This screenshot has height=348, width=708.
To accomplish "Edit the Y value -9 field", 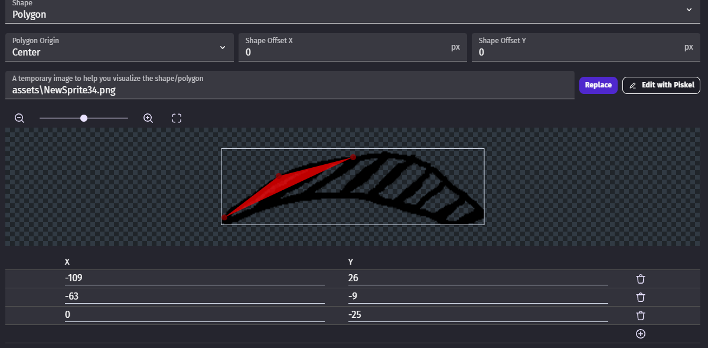I will point(478,297).
